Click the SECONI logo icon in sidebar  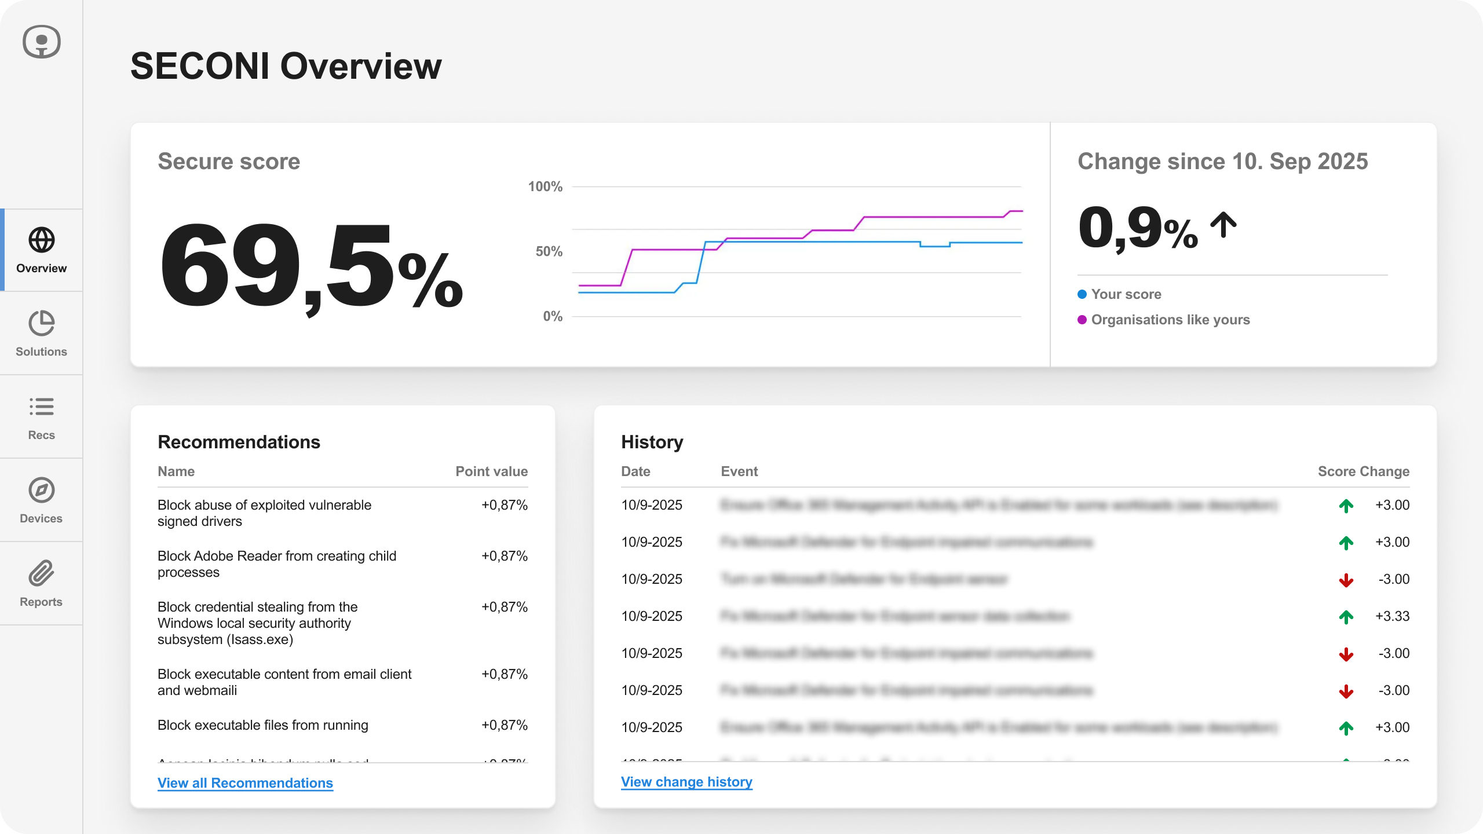(x=41, y=42)
